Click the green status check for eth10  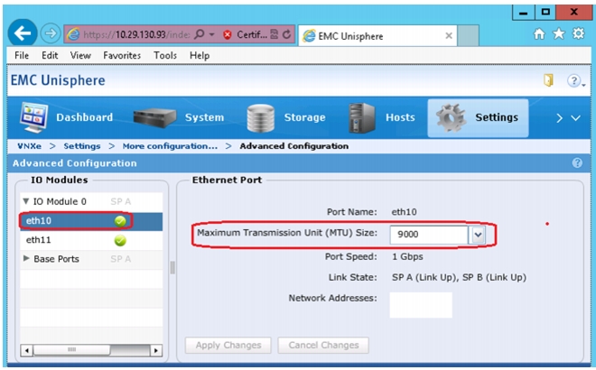120,221
